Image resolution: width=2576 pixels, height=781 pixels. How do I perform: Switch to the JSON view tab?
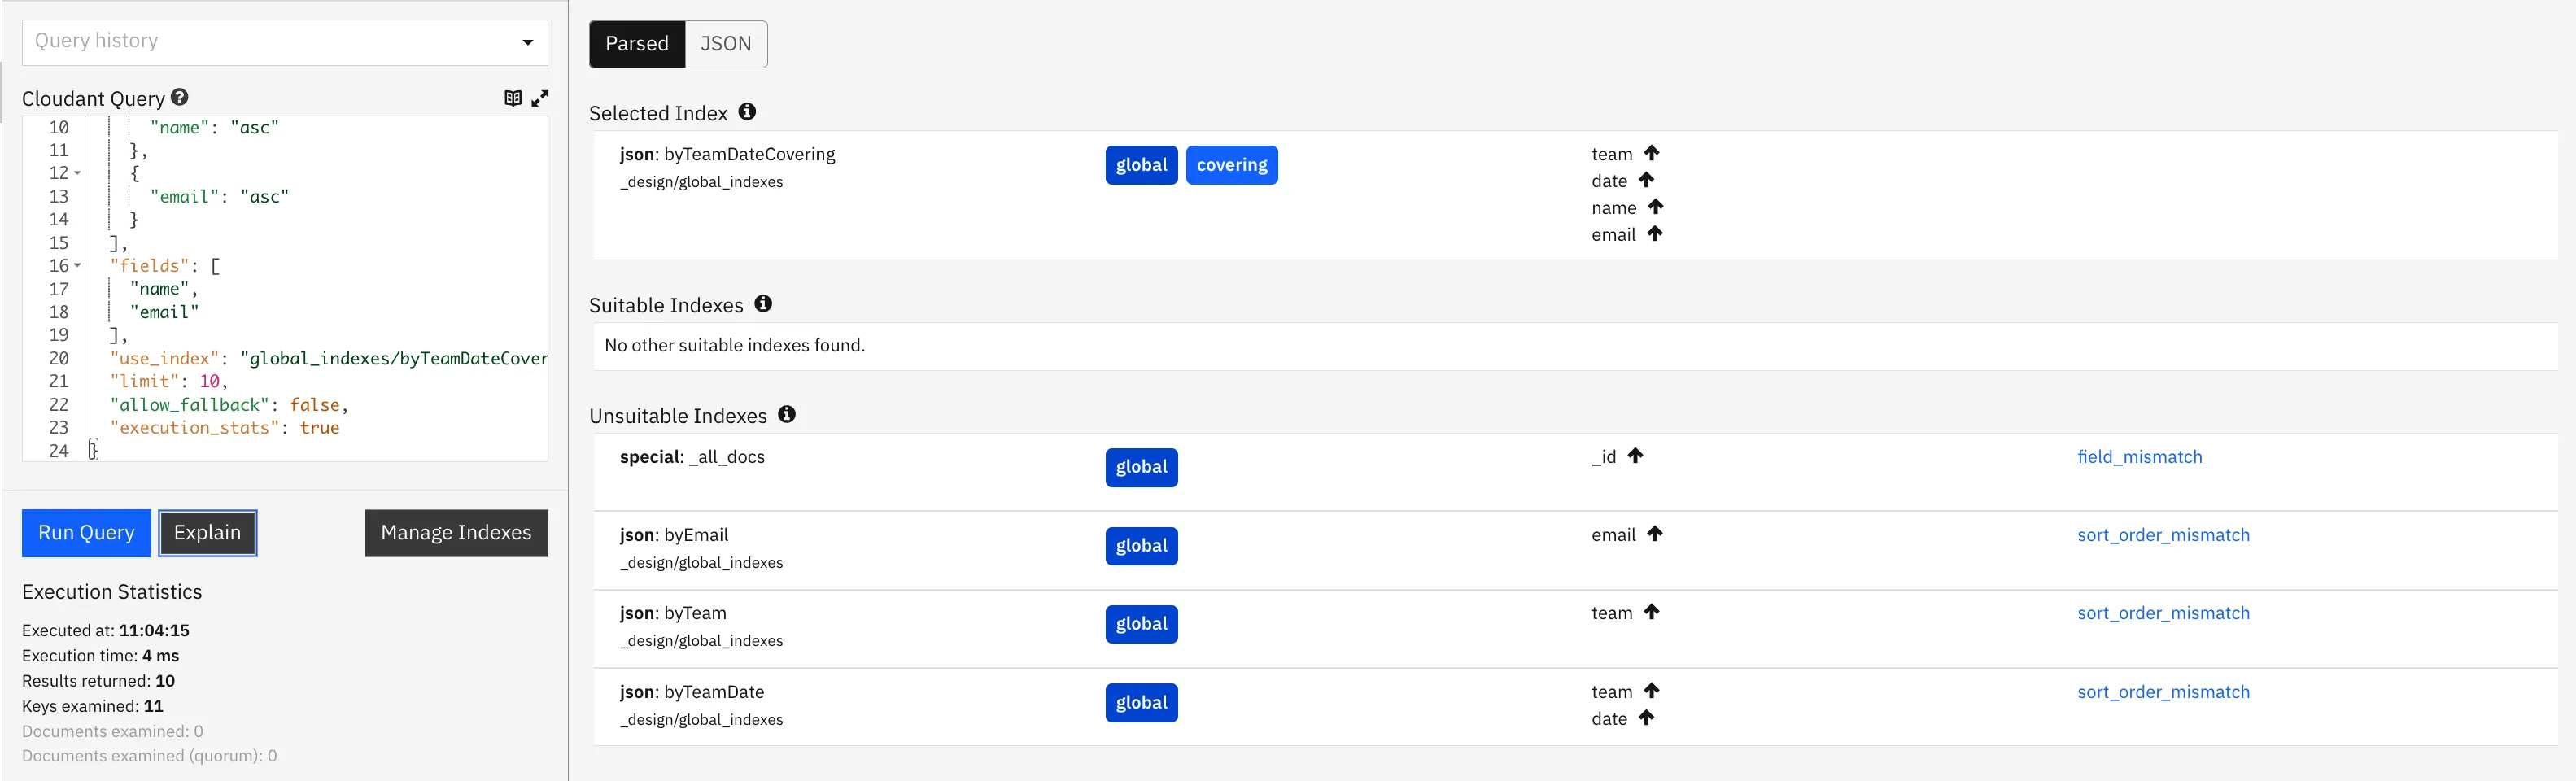click(726, 44)
